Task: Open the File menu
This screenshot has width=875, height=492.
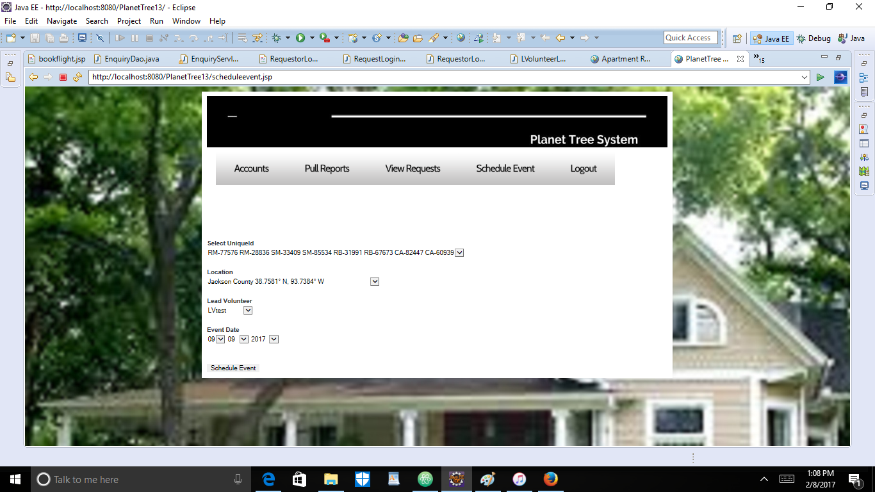Action: pos(10,21)
